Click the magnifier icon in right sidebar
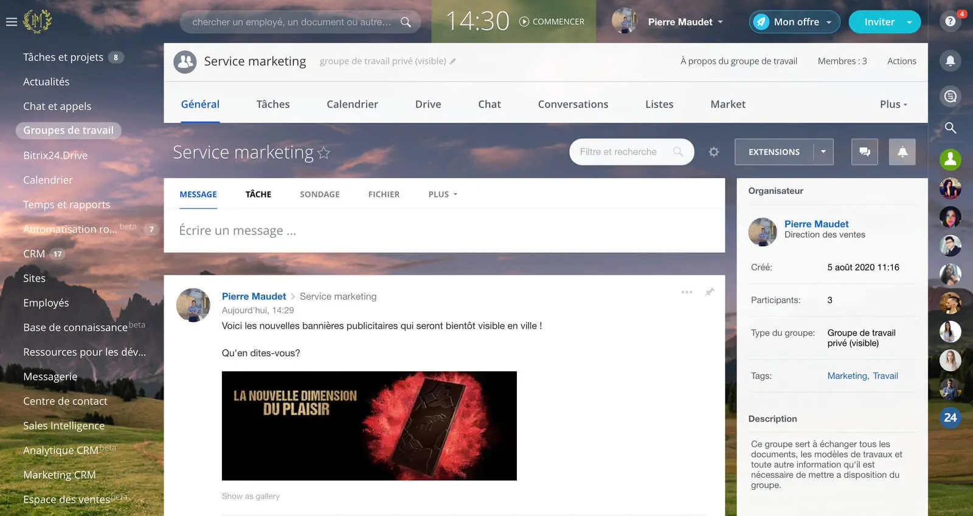This screenshot has height=516, width=973. pyautogui.click(x=950, y=128)
